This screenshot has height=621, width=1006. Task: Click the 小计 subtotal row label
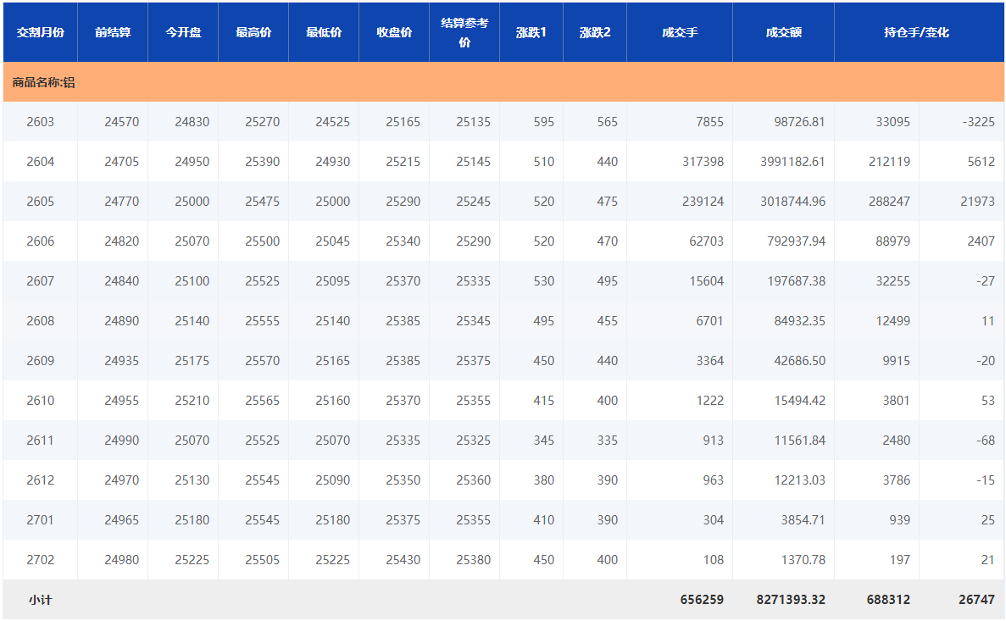click(x=40, y=600)
